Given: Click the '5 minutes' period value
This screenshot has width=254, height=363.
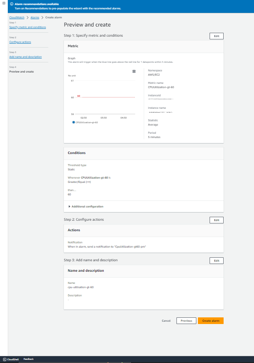Looking at the screenshot, I should (154, 137).
